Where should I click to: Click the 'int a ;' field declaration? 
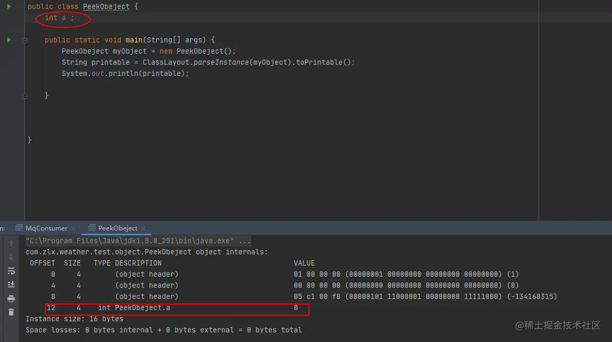coord(59,18)
